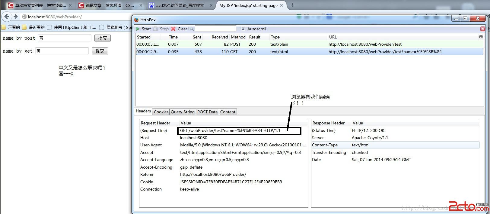Viewport: 490px width, 214px height.
Task: Select the Connection keep-alive row
Action: click(x=223, y=189)
